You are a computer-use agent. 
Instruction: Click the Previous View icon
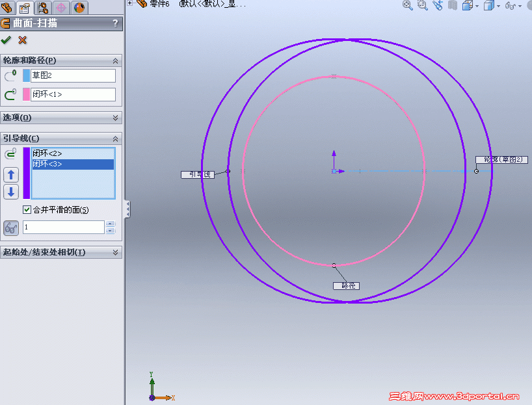point(438,5)
